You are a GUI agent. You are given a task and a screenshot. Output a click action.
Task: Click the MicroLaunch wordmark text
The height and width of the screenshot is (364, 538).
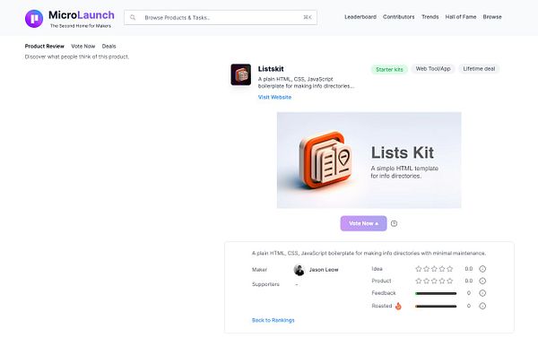(x=82, y=15)
